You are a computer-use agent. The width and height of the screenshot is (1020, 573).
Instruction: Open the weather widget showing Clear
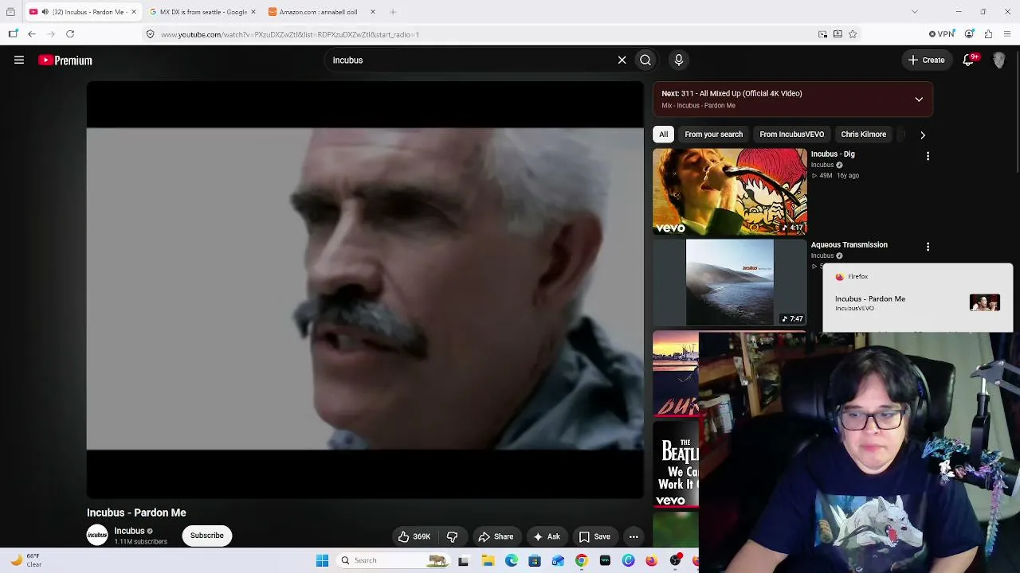(25, 560)
